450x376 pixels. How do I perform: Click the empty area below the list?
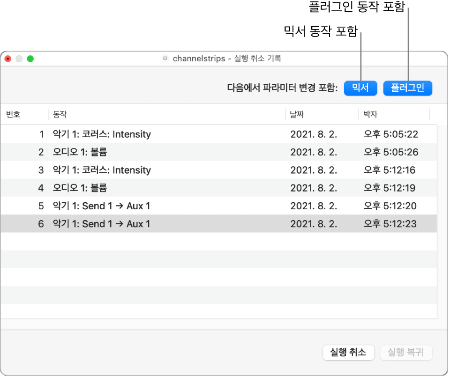pyautogui.click(x=219, y=275)
